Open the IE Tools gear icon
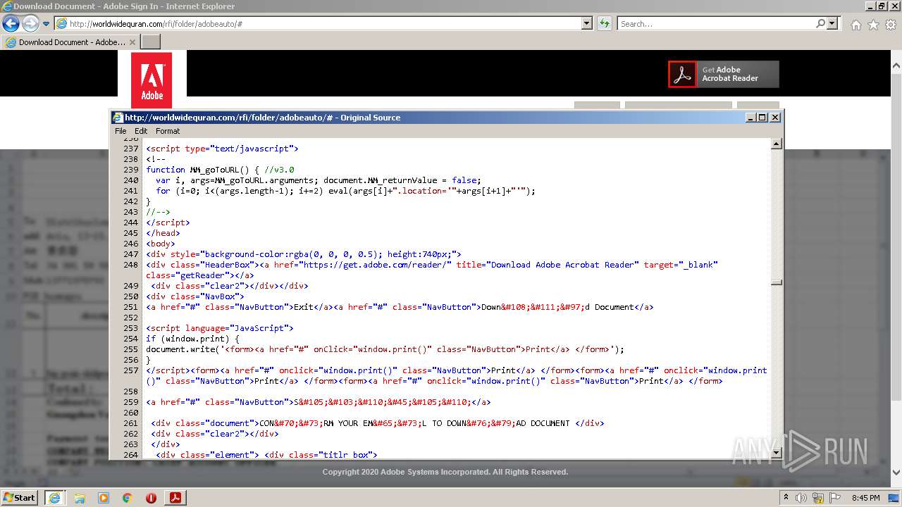The height and width of the screenshot is (507, 902). point(891,25)
